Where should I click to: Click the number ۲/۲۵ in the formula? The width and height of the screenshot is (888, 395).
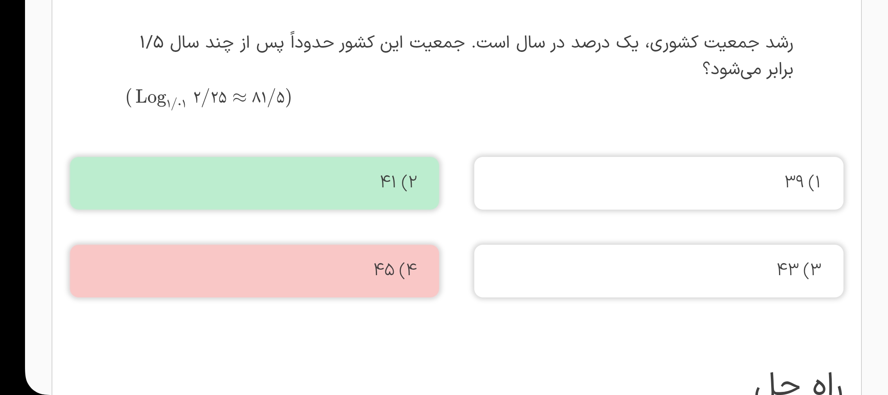coord(210,98)
